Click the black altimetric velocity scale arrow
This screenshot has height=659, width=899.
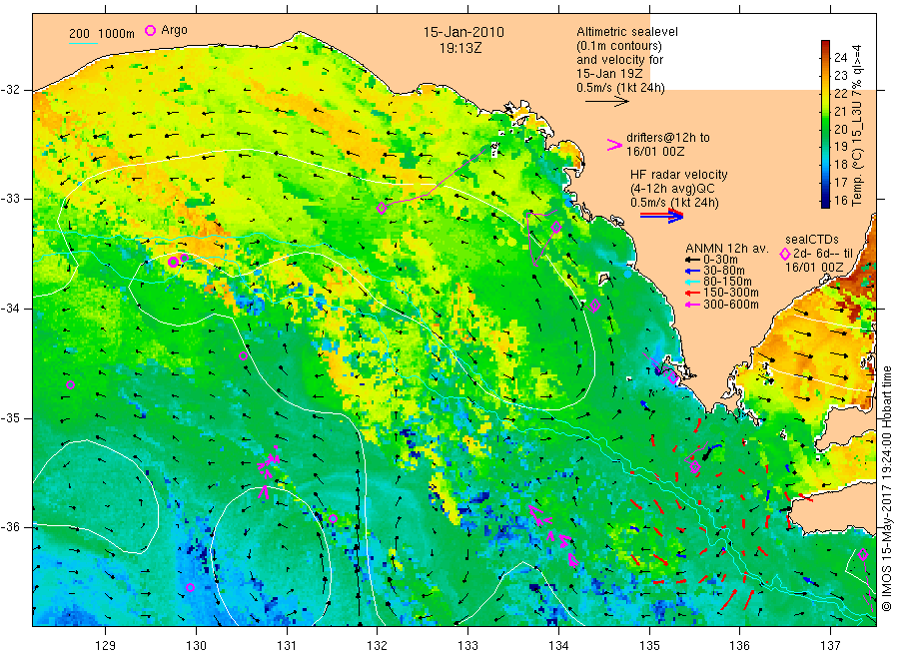[606, 102]
